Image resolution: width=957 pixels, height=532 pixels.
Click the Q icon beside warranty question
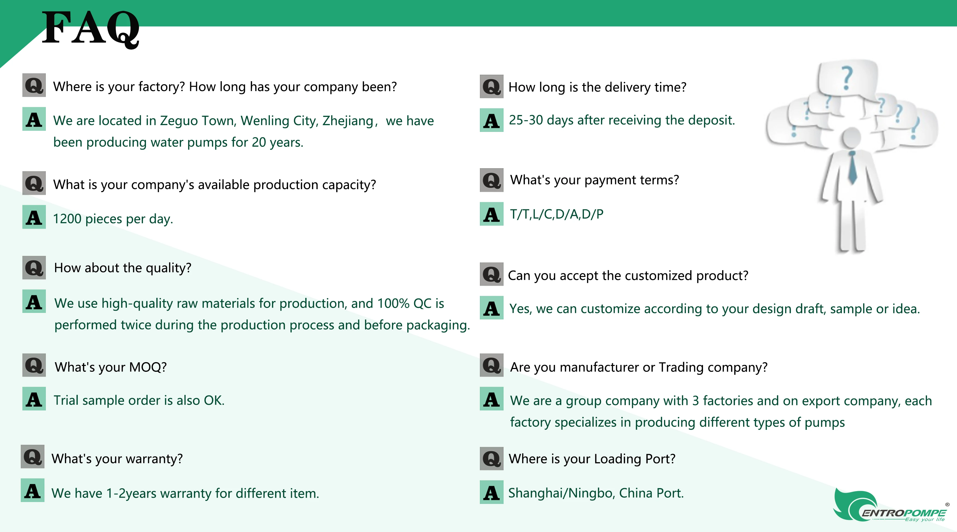coord(32,456)
